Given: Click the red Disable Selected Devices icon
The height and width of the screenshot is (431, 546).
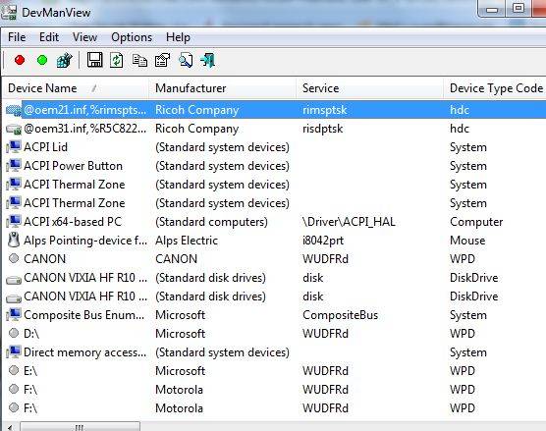Looking at the screenshot, I should [20, 60].
